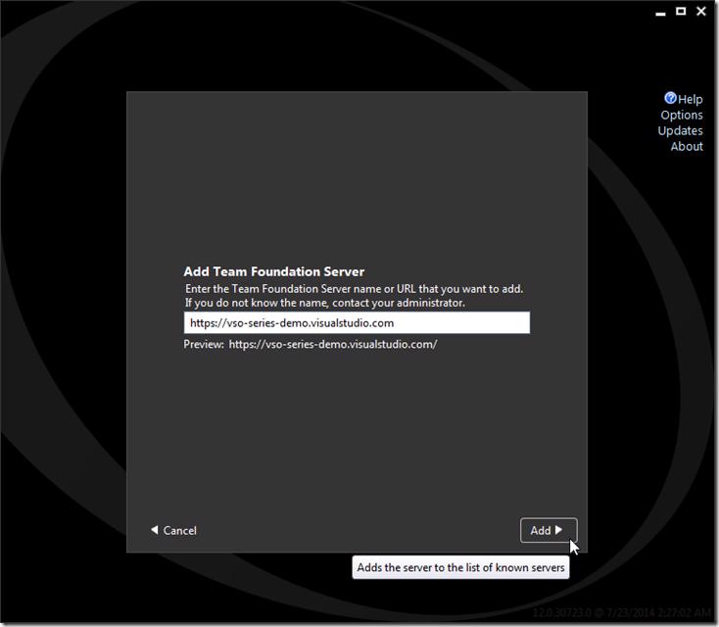Click the Preview URL text
The height and width of the screenshot is (627, 719).
(x=333, y=345)
